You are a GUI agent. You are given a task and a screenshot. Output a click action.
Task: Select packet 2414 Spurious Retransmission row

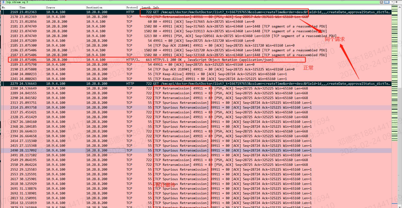click(196, 141)
